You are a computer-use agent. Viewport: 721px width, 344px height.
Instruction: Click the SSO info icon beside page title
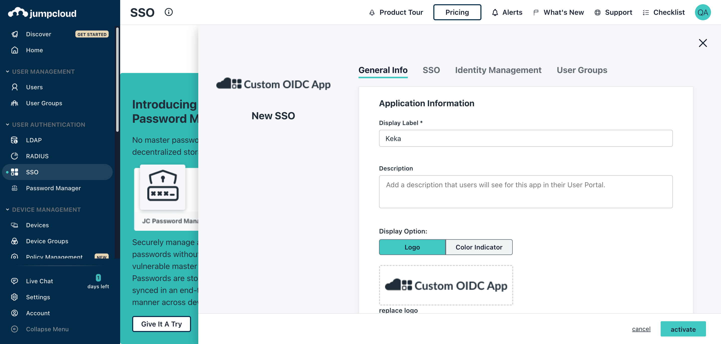[x=168, y=12]
